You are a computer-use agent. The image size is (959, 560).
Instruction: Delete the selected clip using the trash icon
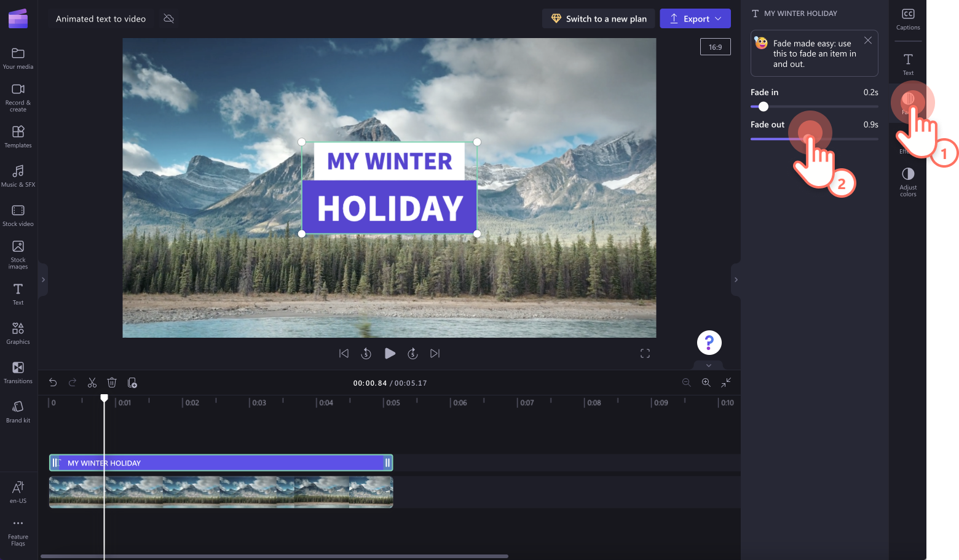click(x=111, y=383)
